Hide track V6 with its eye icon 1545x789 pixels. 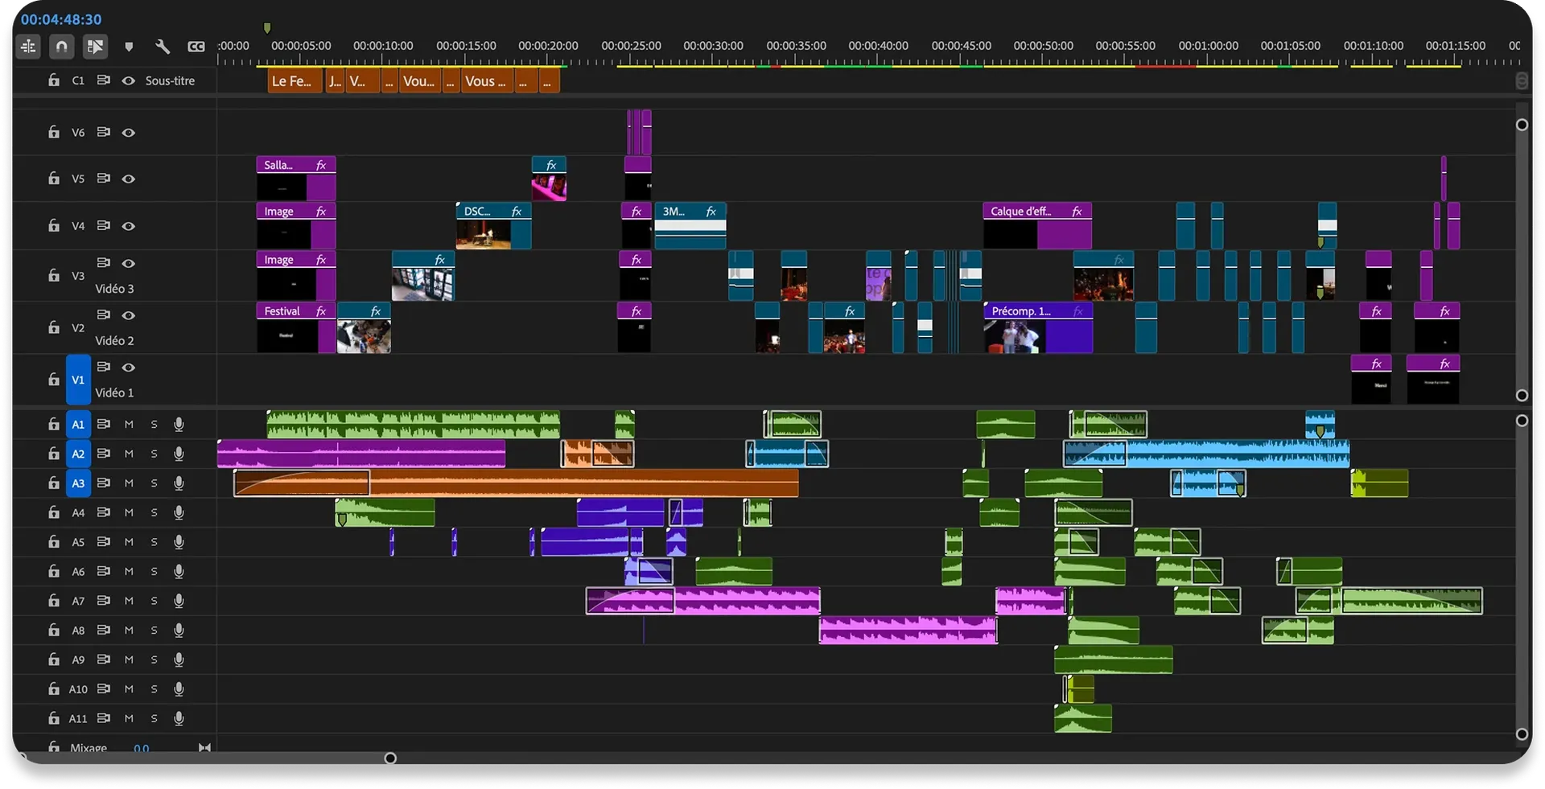[x=129, y=133]
